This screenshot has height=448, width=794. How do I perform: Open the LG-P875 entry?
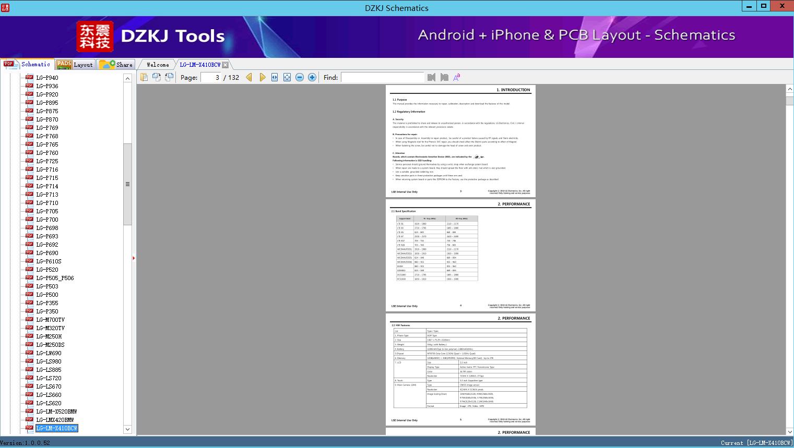point(47,111)
